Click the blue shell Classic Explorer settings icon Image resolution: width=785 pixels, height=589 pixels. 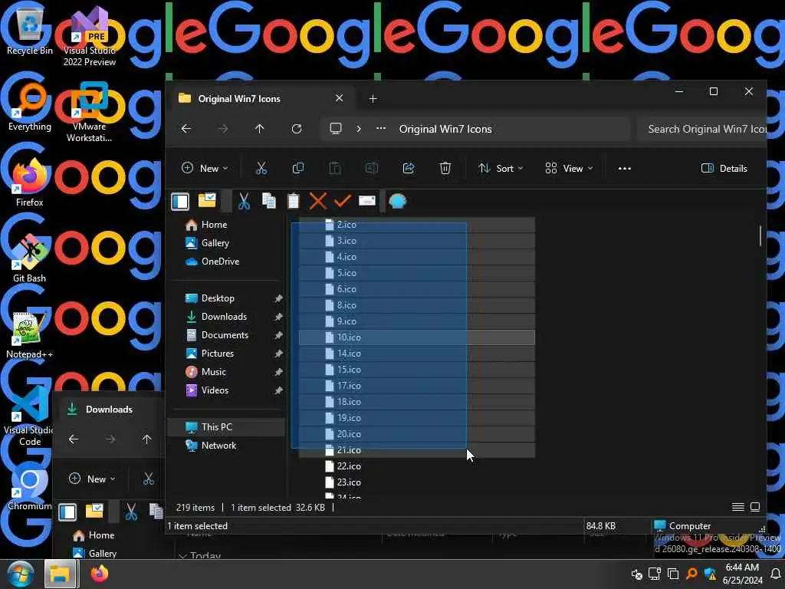(x=398, y=202)
